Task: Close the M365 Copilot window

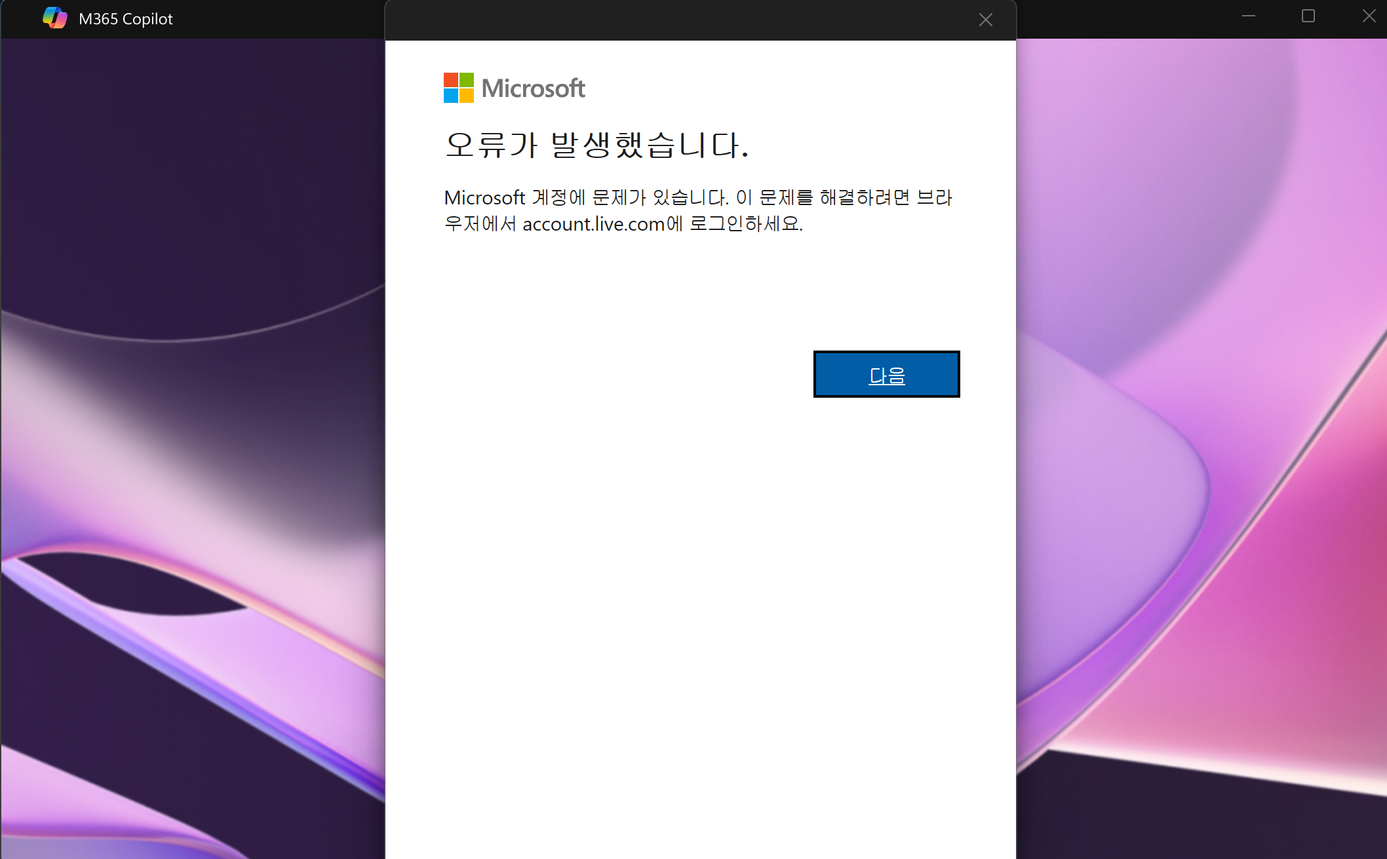Action: tap(1369, 16)
